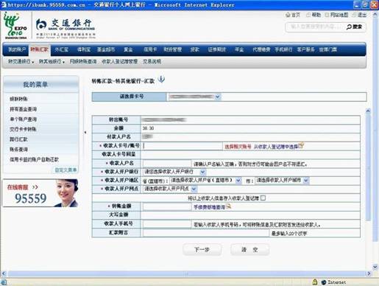Click the padlock icon in the status bar

coord(315,282)
